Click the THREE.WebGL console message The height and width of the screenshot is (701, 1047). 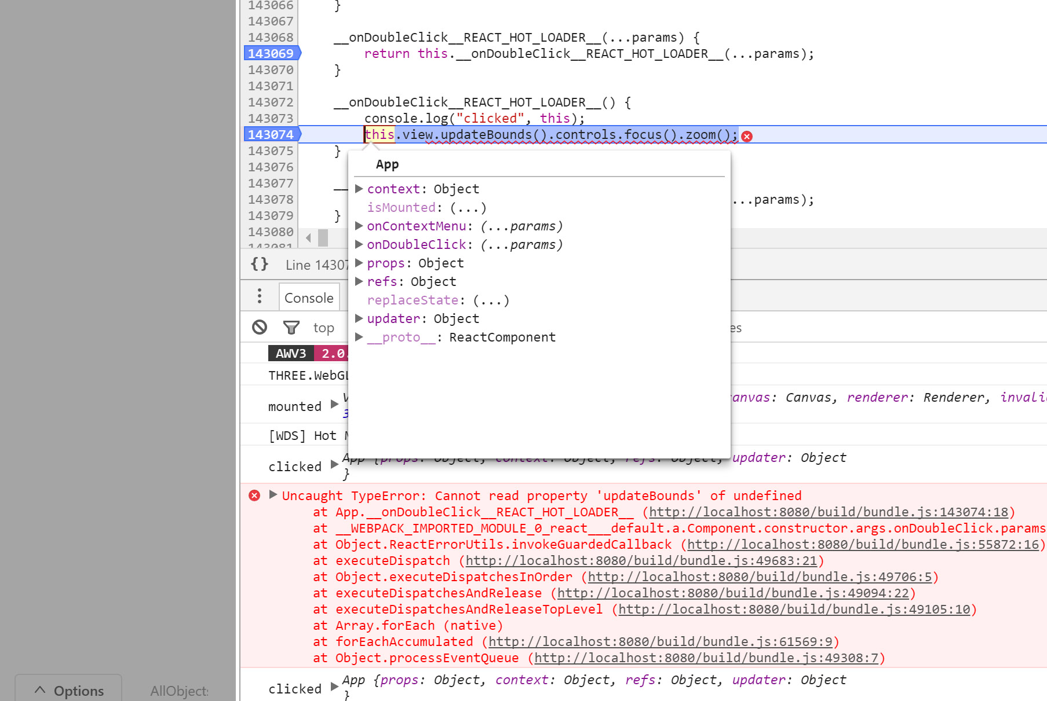coord(308,375)
